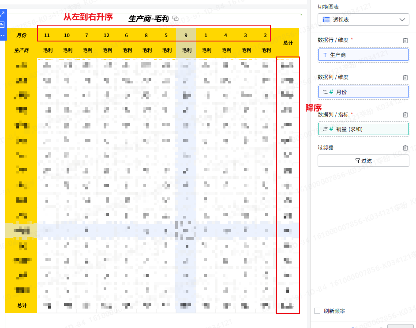Click trash icon for 数据列 / 维度
Screen dimensions: 416x328
[x=405, y=77]
